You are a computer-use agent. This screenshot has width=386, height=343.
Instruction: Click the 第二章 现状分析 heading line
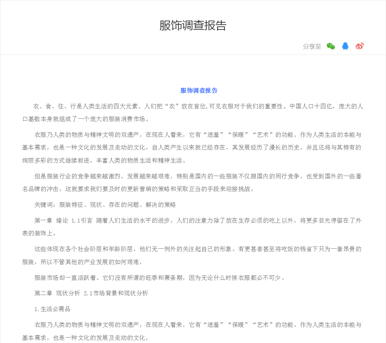point(91,293)
